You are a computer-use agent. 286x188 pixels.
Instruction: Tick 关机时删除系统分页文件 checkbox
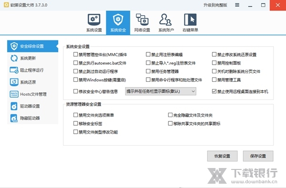[214, 71]
